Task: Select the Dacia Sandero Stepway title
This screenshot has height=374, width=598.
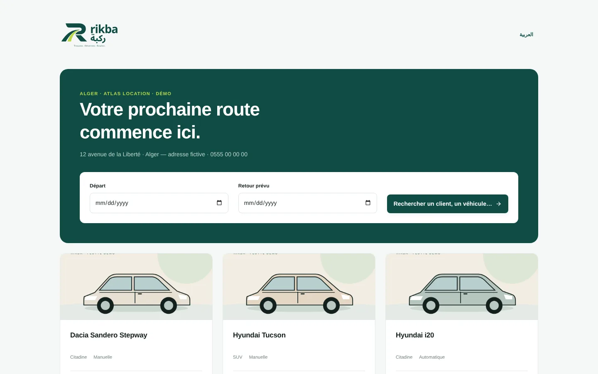Action: [x=109, y=335]
